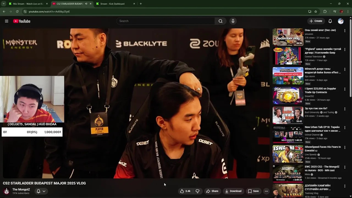Click the Create button
The image size is (352, 198).
tap(315, 21)
